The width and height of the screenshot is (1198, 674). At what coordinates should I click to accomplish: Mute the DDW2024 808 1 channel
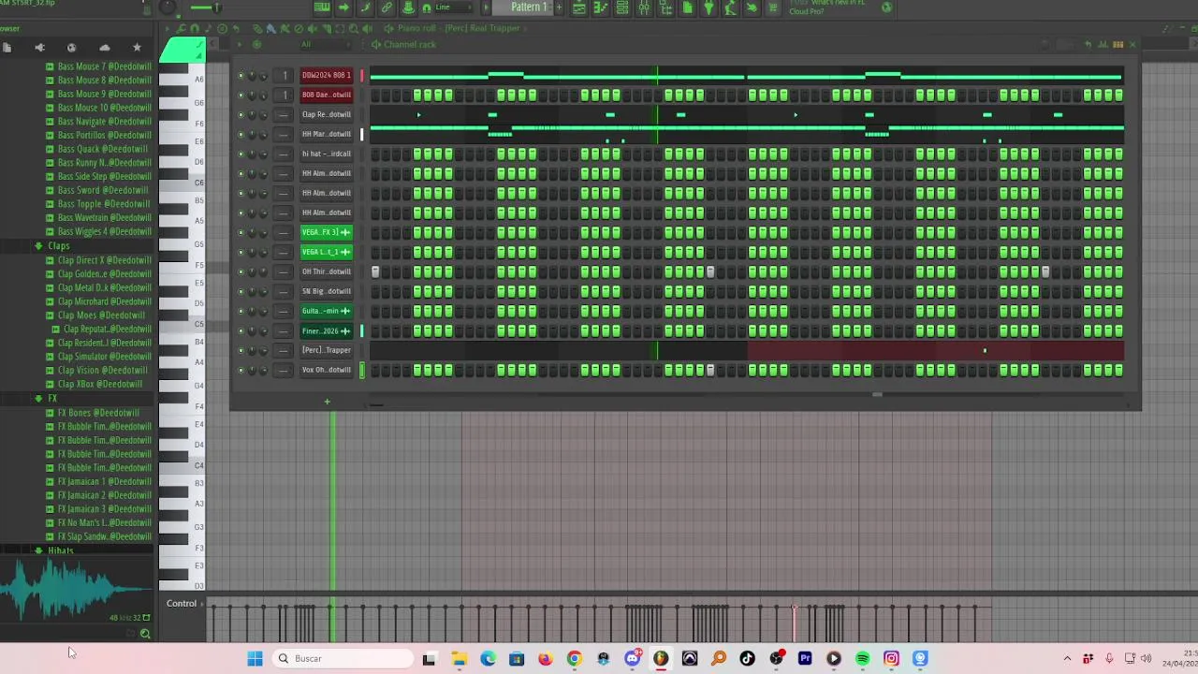pyautogui.click(x=241, y=75)
